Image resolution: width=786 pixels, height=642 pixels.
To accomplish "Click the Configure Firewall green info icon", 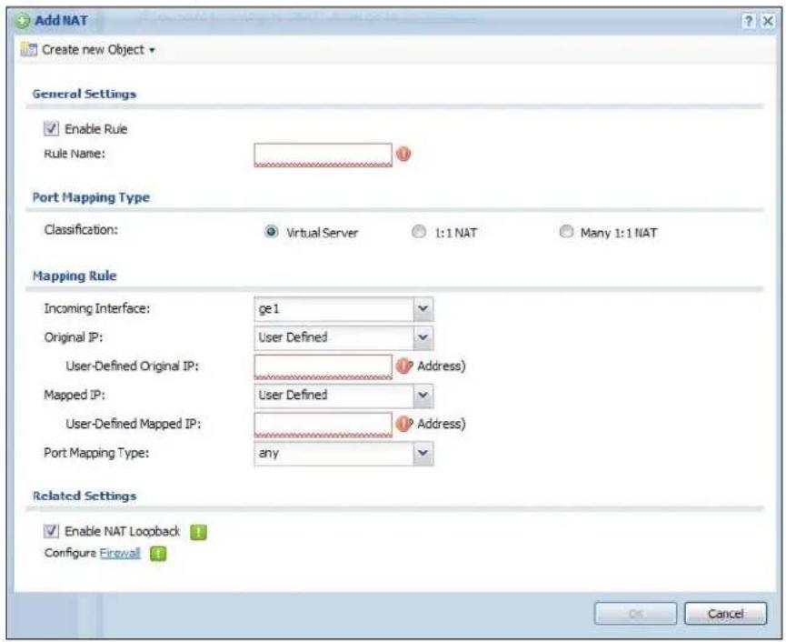I will 158,554.
